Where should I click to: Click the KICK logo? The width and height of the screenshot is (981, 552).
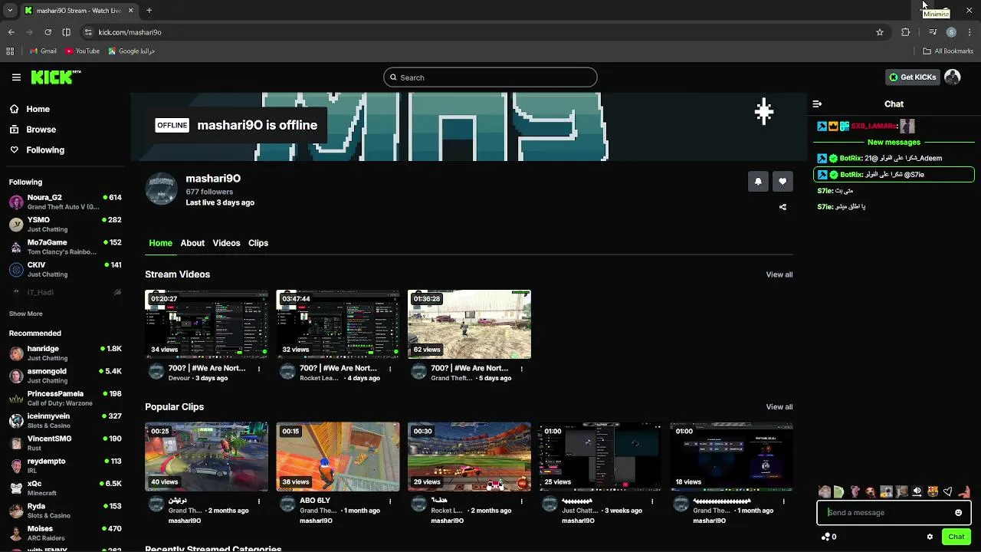click(x=56, y=77)
